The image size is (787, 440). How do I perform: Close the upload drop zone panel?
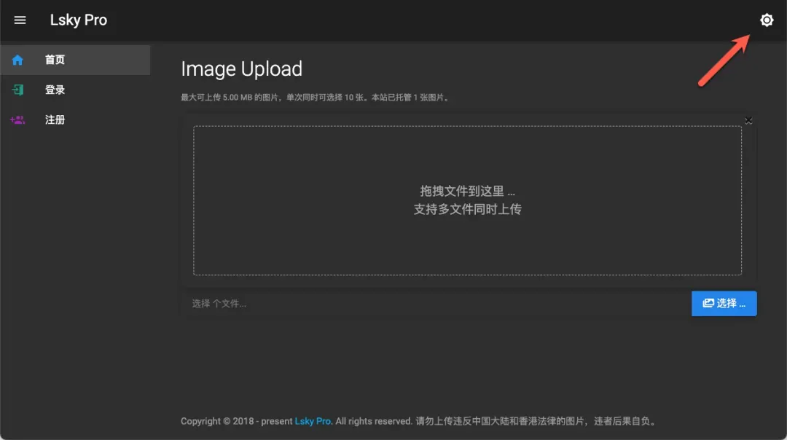(748, 120)
